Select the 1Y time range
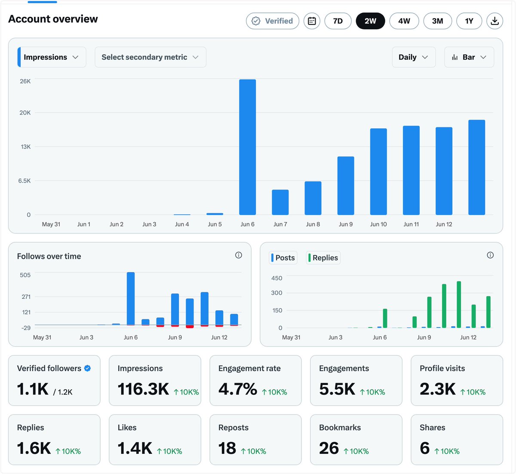The image size is (516, 474). click(469, 21)
